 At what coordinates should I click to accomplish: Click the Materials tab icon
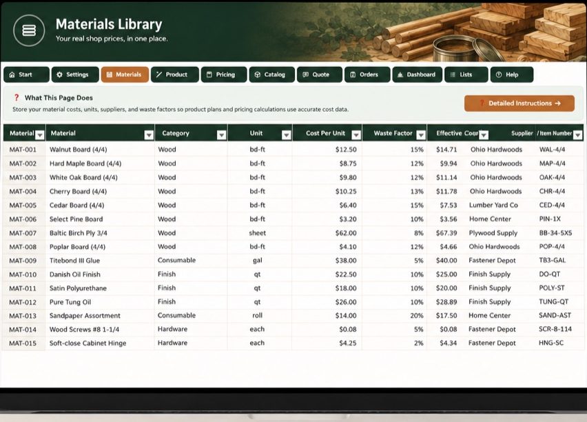(110, 74)
